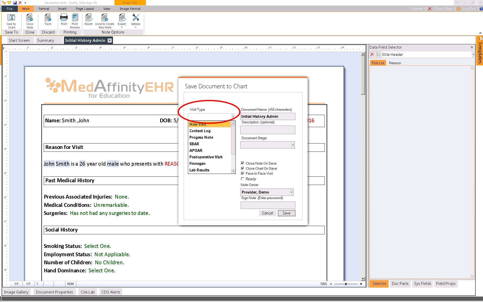Viewport: 483px width, 302px height.
Task: Expand the Export dropdown arrow
Action: 122,27
